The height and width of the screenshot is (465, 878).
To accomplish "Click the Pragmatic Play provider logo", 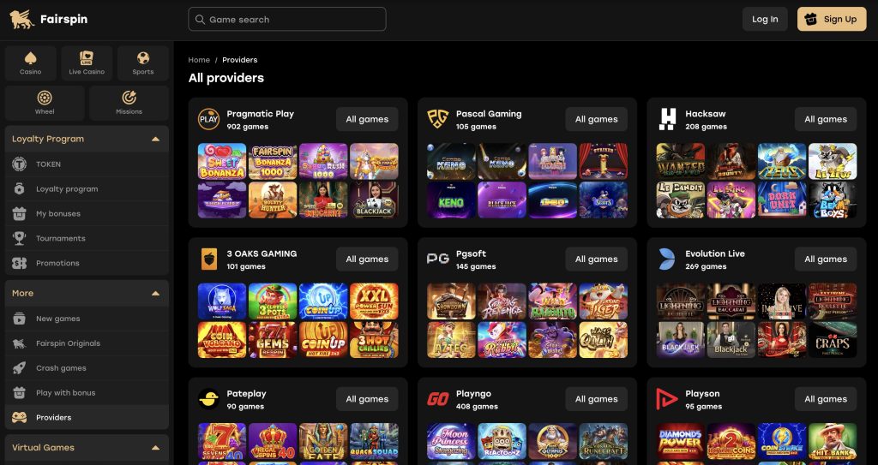I will (209, 119).
